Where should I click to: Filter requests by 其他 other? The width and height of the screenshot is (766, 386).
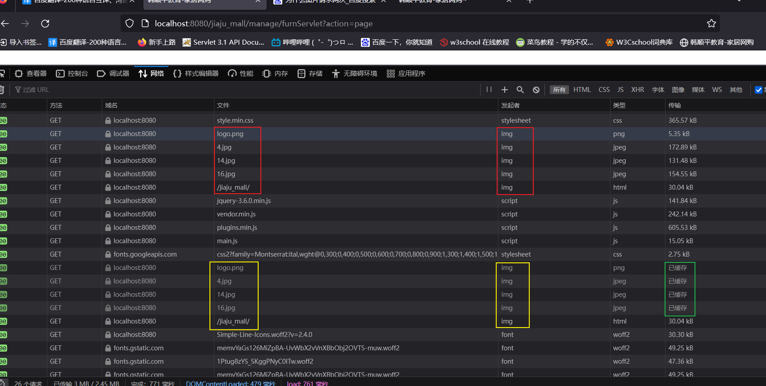click(x=736, y=90)
